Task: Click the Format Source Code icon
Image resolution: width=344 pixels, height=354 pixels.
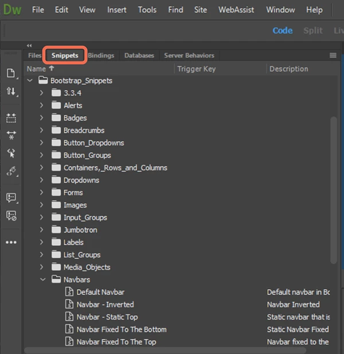Action: tap(11, 171)
